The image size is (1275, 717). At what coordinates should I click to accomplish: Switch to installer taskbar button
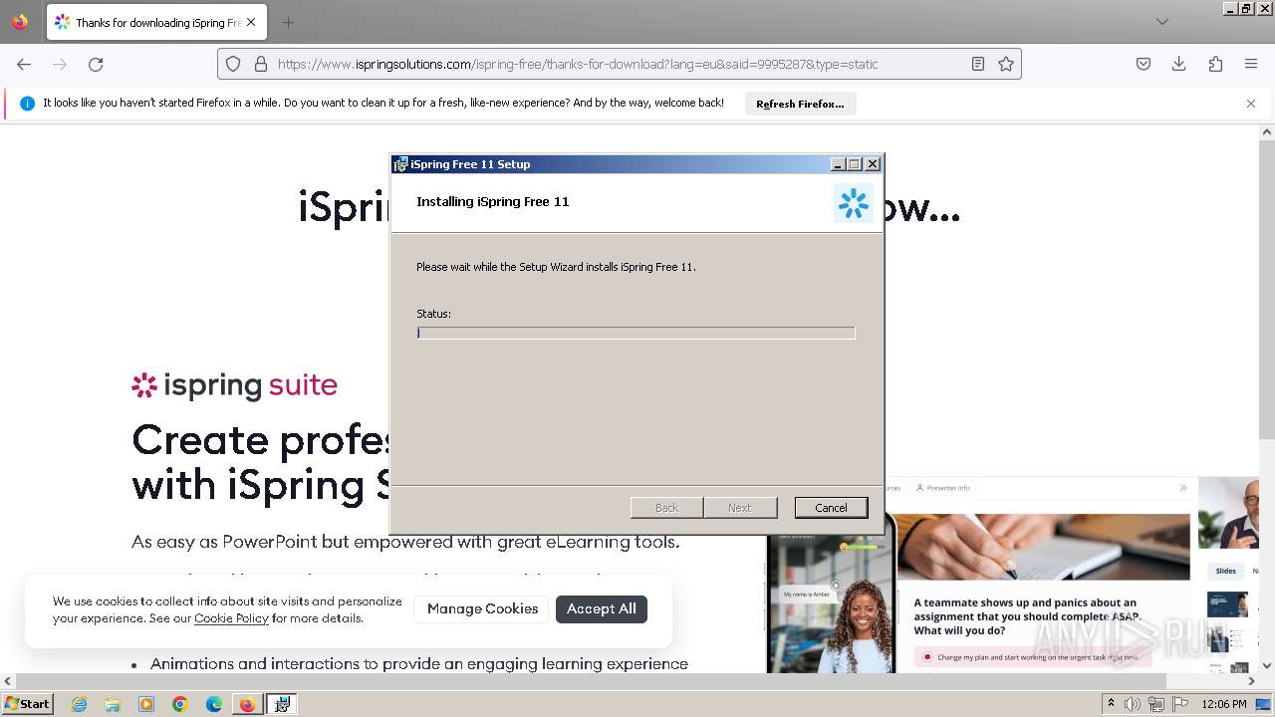282,704
